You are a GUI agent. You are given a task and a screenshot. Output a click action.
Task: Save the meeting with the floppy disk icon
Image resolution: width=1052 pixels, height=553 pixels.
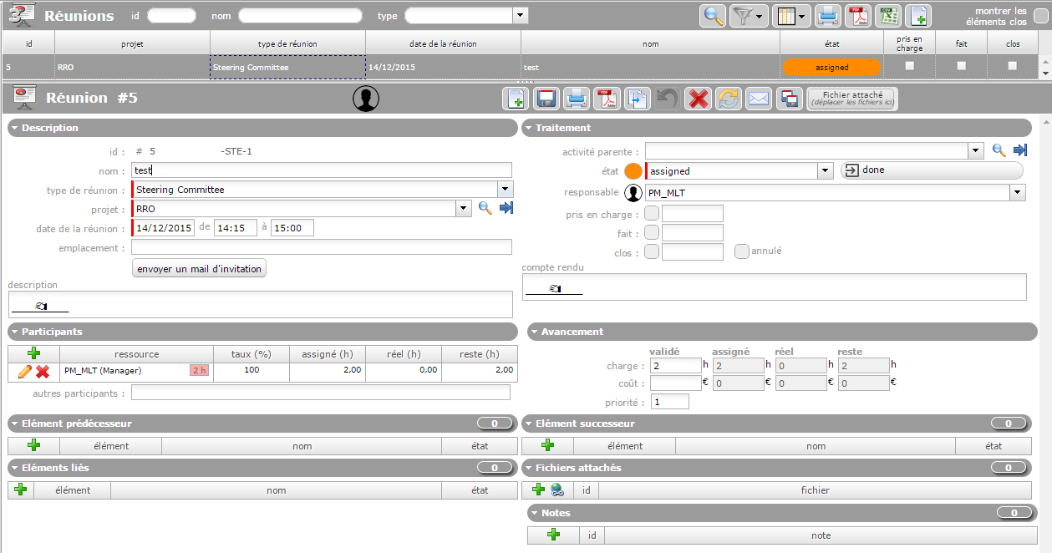pos(547,99)
